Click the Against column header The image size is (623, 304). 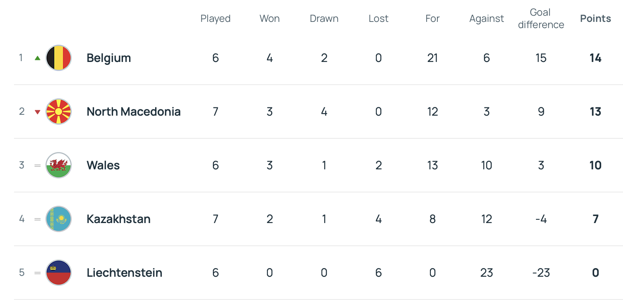[486, 19]
